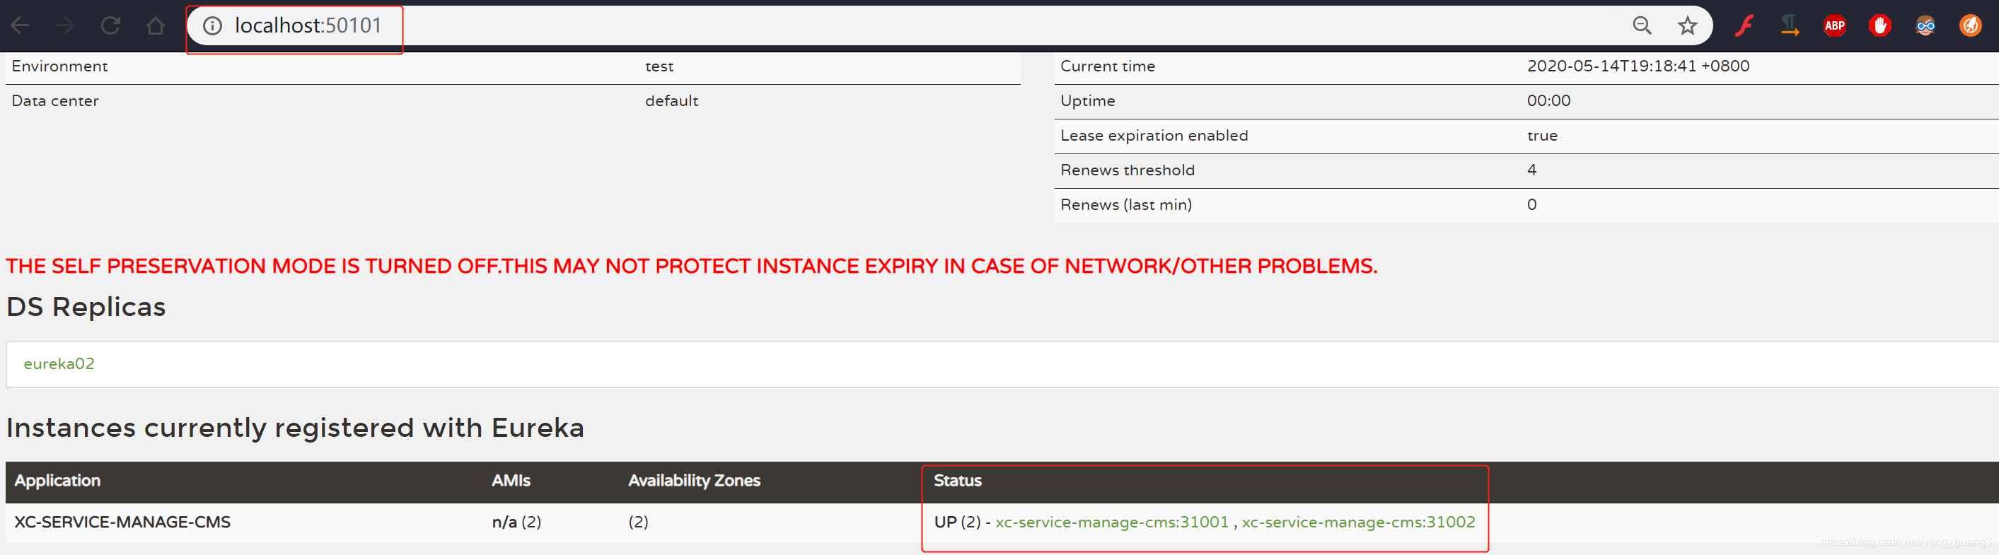The width and height of the screenshot is (1999, 555).
Task: Open the glasses face extension icon
Action: tap(1925, 25)
